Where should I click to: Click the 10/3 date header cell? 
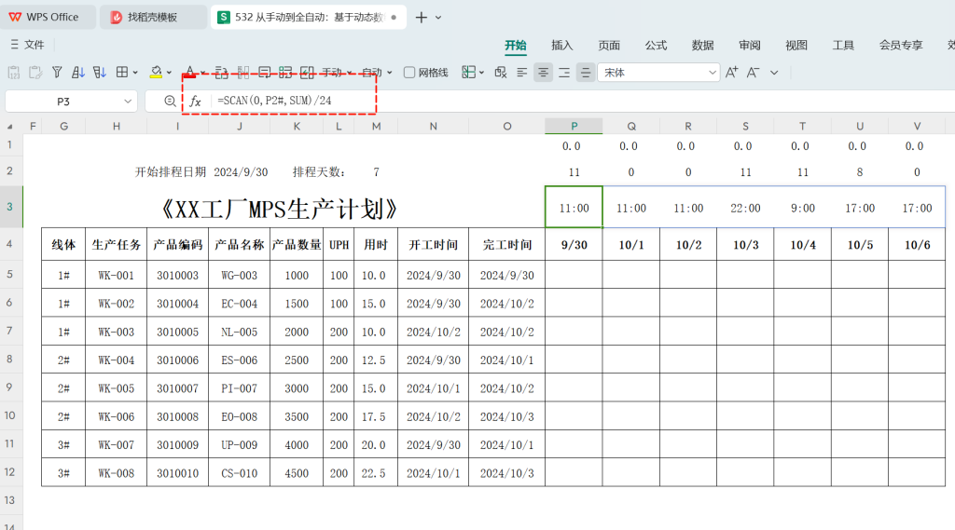[x=745, y=245]
